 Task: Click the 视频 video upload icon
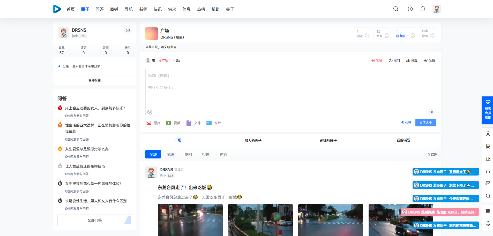tap(169, 123)
